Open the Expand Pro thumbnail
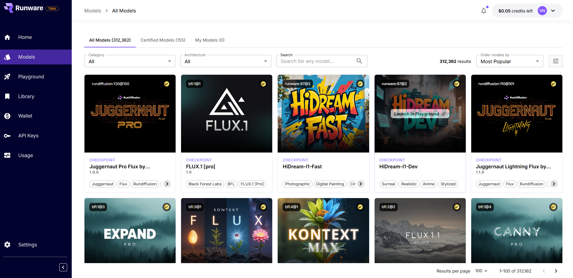Screen dimensions: 573x278 click(x=130, y=231)
